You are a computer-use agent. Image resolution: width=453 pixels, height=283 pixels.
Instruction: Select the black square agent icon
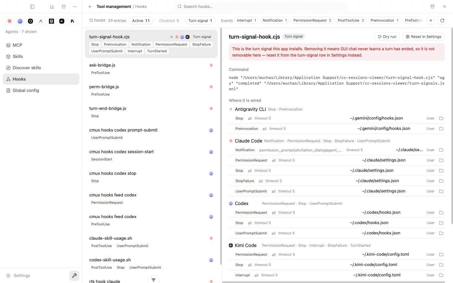coord(51,21)
